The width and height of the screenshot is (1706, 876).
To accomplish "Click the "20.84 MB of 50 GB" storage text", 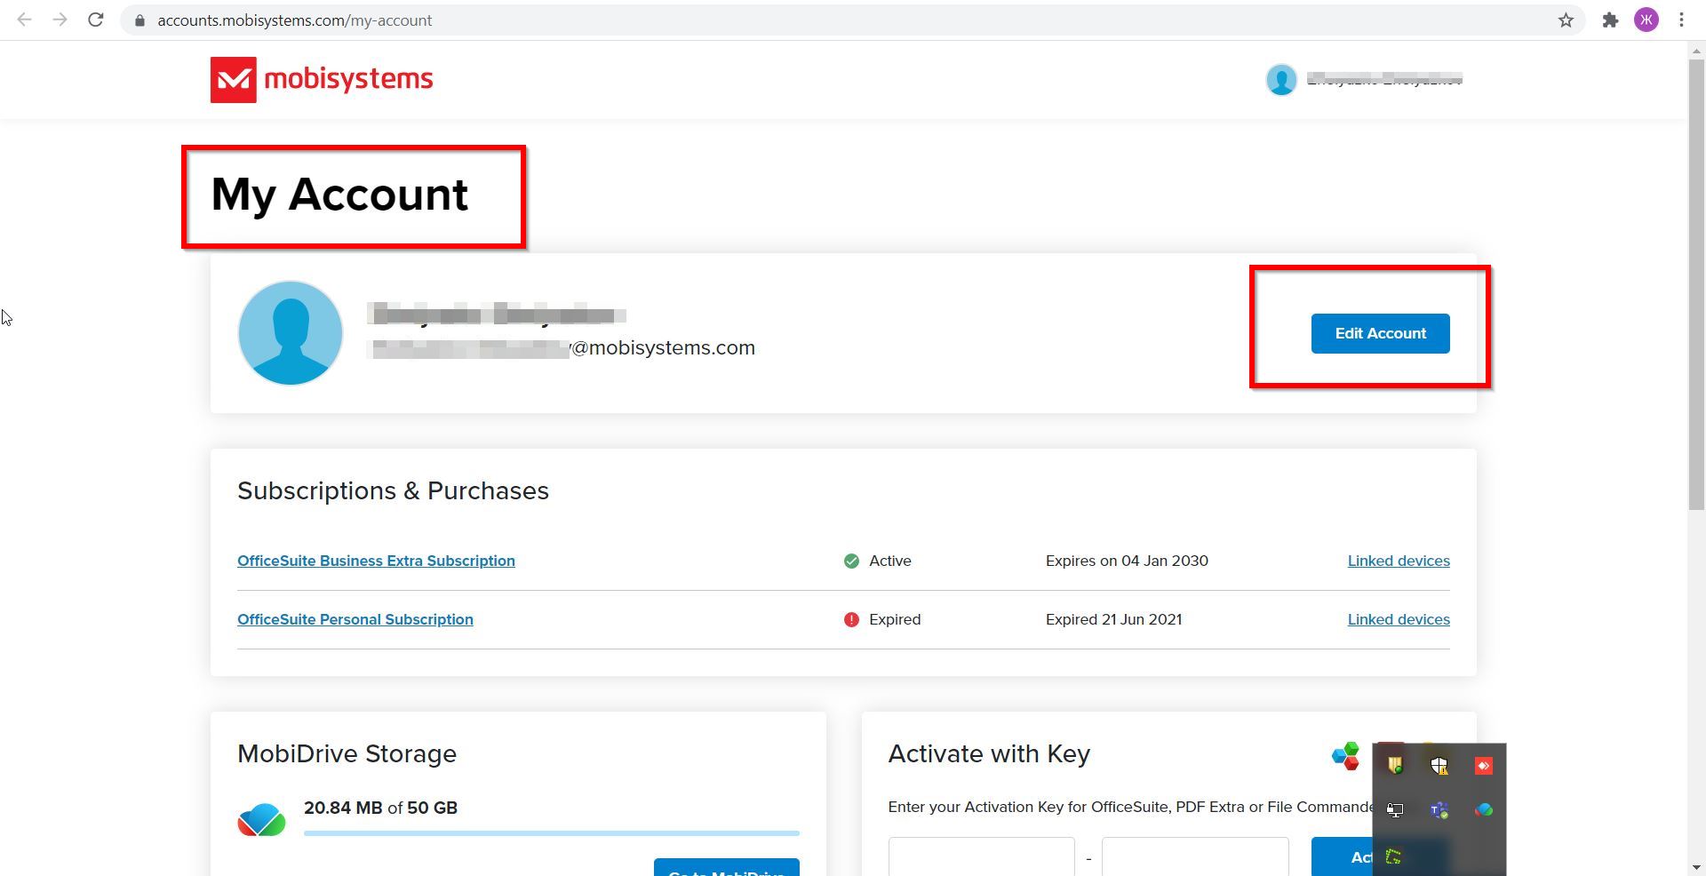I will pos(380,808).
